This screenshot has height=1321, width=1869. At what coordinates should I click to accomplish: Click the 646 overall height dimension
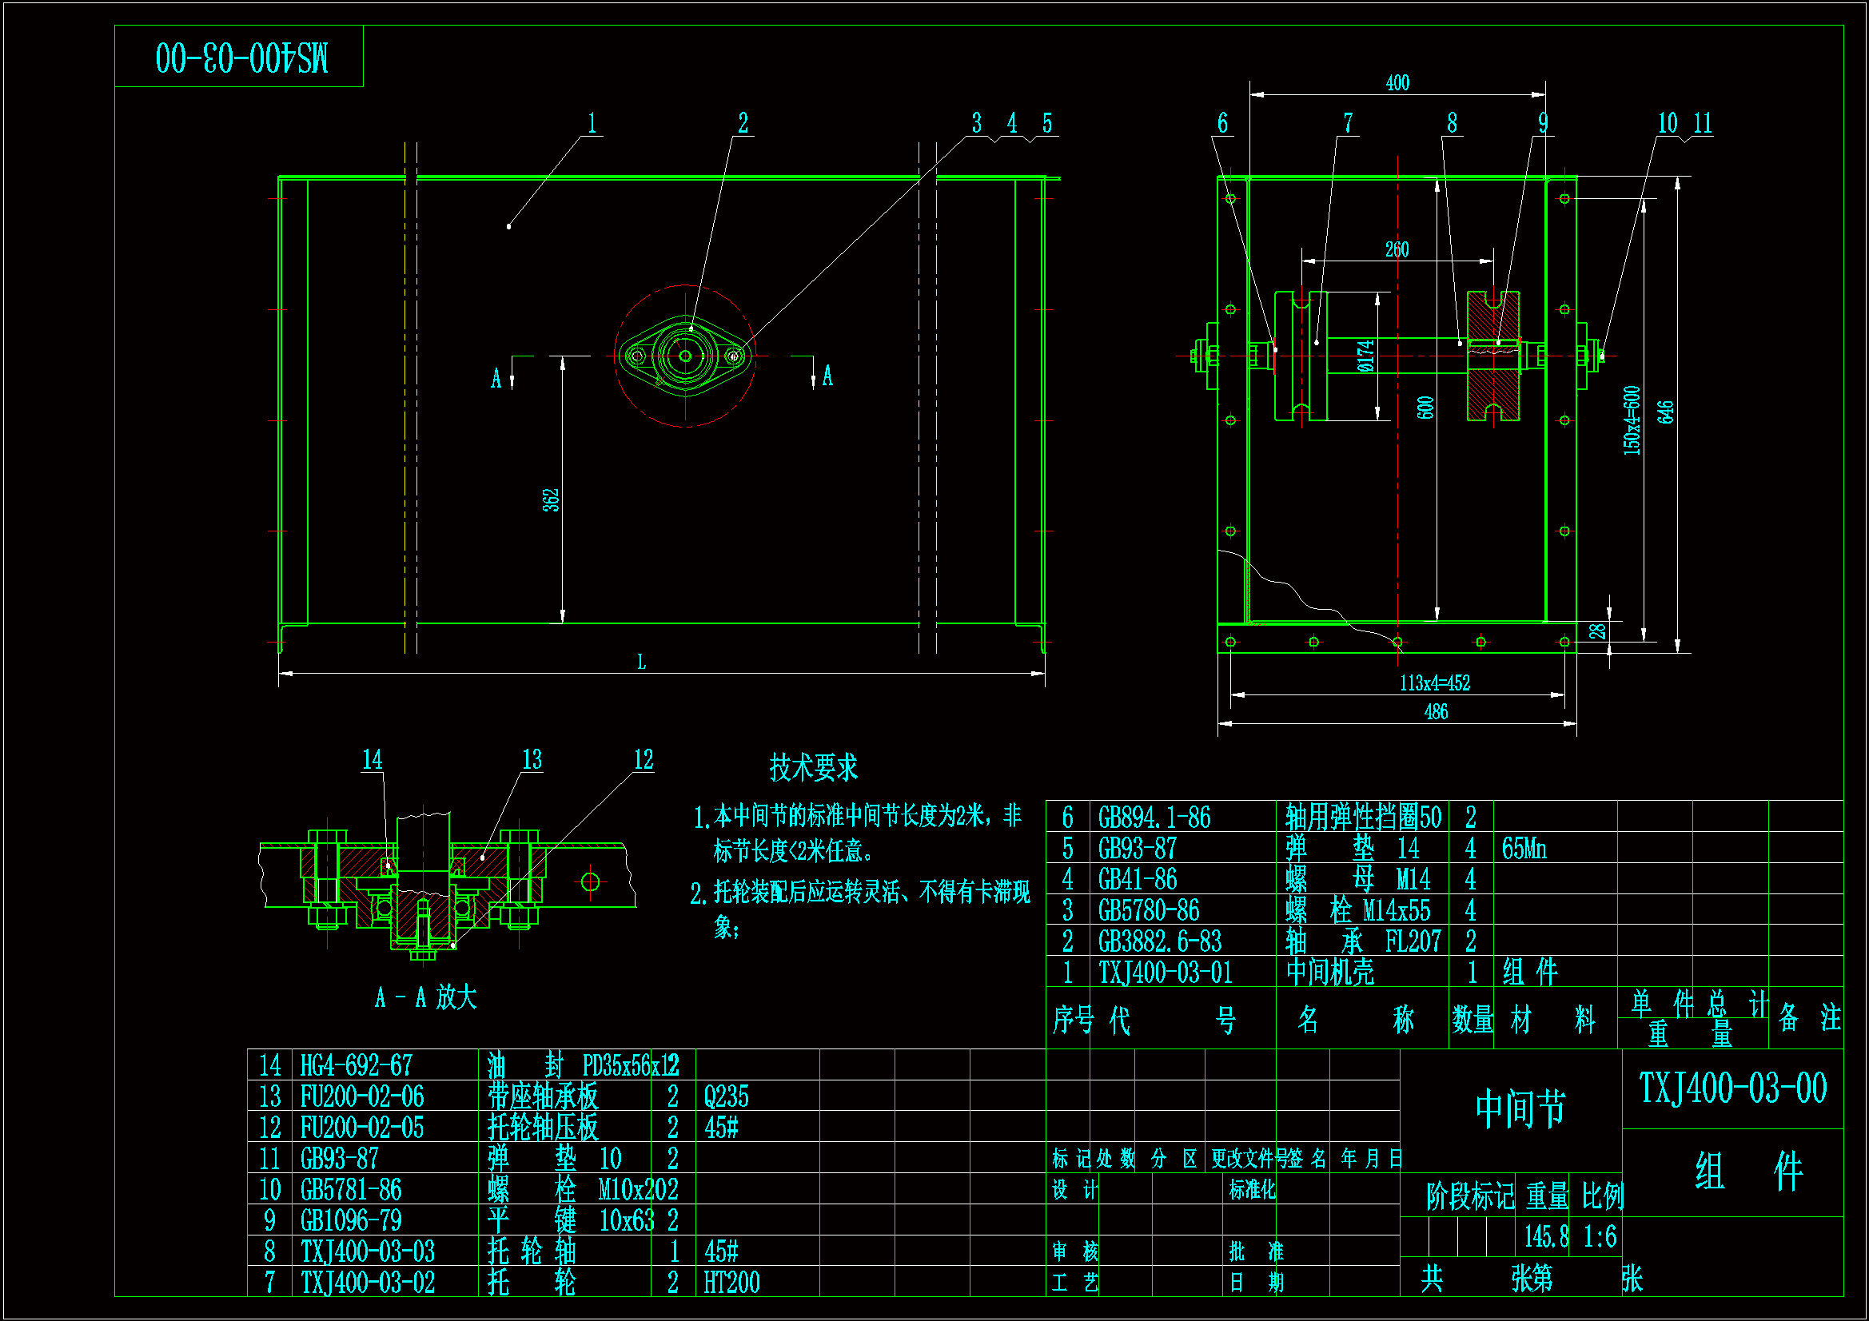1665,412
